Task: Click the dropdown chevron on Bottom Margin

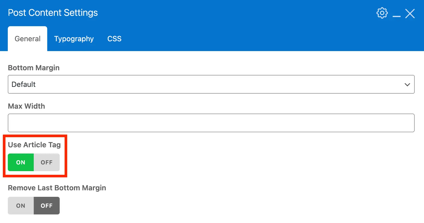Action: click(x=407, y=84)
